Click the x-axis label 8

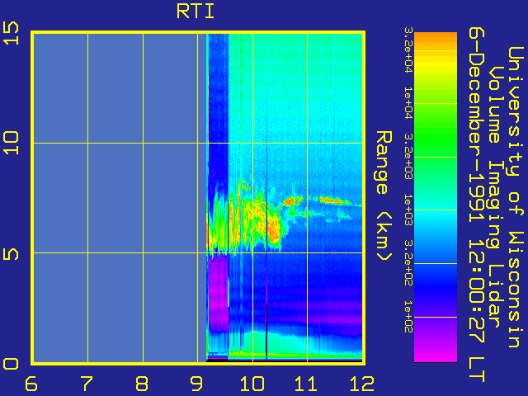click(x=142, y=384)
